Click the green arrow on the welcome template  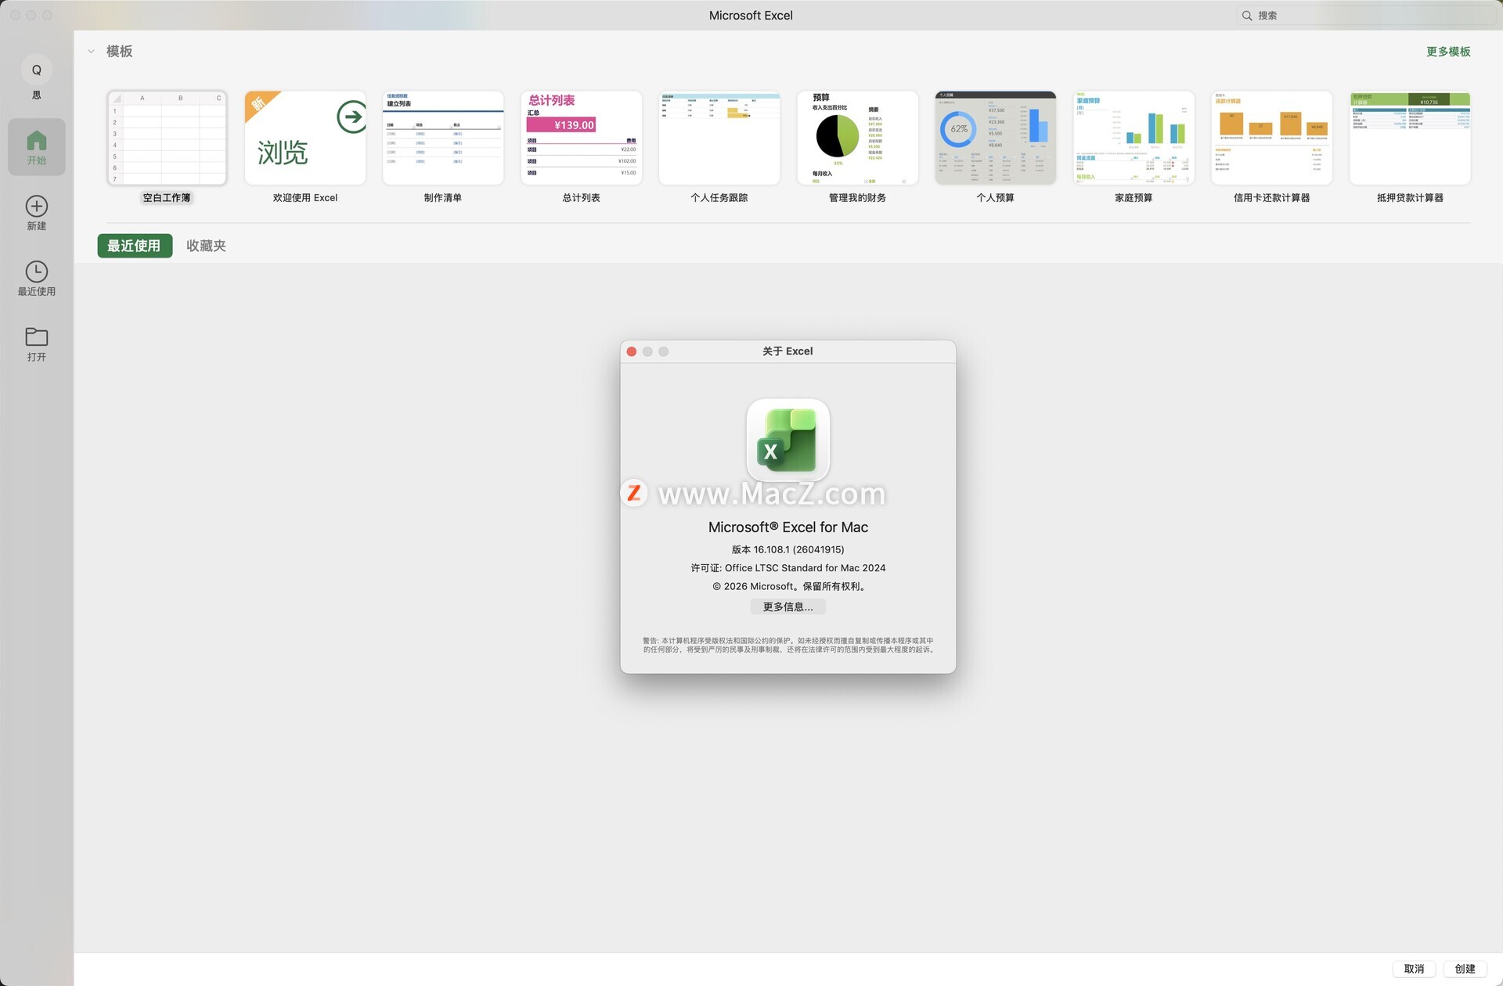coord(351,117)
